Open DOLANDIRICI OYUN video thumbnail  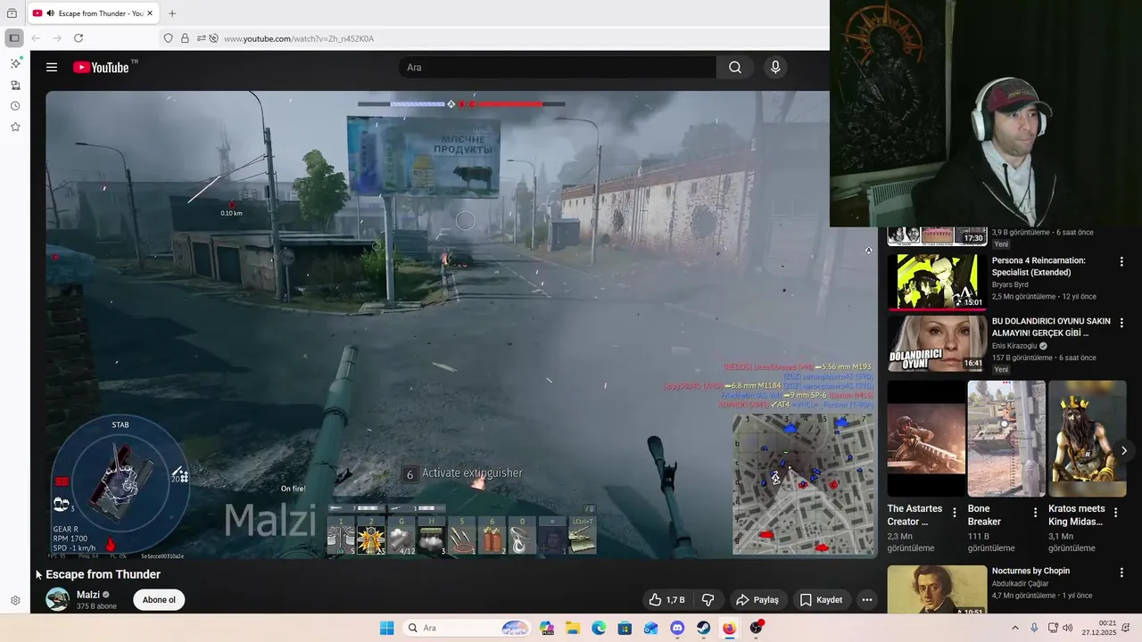pos(937,343)
